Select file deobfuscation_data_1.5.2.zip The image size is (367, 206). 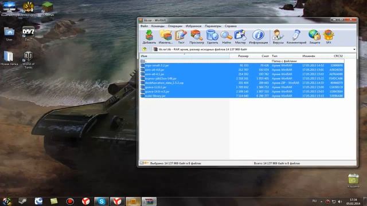coord(242,82)
